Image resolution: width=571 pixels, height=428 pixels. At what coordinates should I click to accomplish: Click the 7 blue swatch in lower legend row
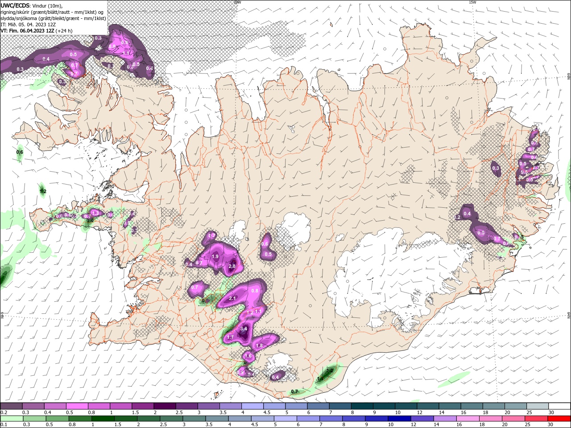click(x=330, y=419)
